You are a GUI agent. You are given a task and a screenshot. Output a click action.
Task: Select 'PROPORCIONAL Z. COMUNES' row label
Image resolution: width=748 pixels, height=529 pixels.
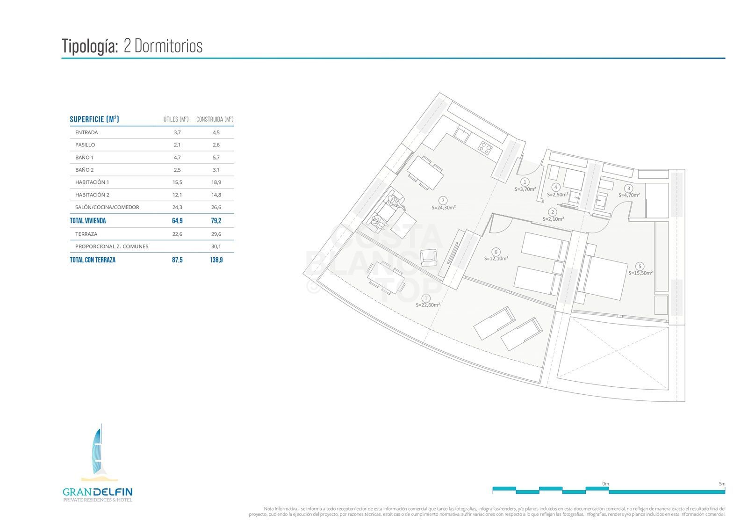tap(112, 246)
